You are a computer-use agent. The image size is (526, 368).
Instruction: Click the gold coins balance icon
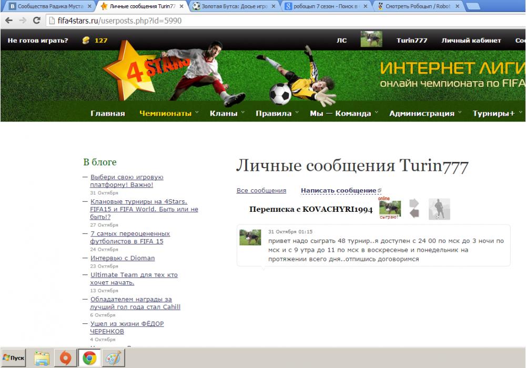86,40
